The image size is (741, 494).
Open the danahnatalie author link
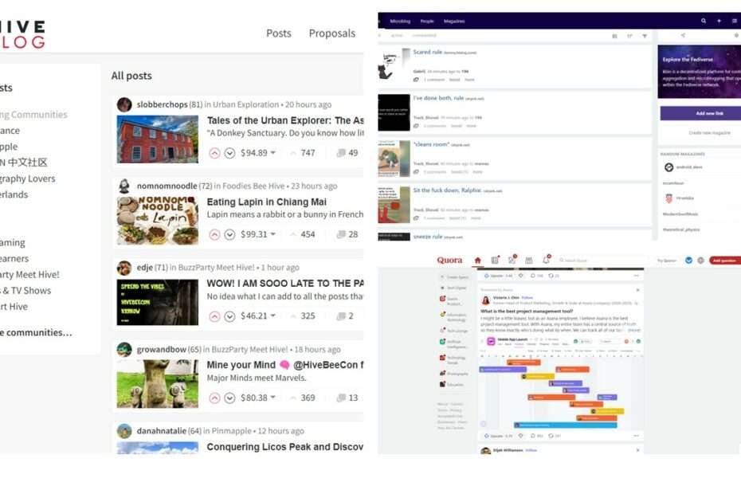(x=161, y=431)
